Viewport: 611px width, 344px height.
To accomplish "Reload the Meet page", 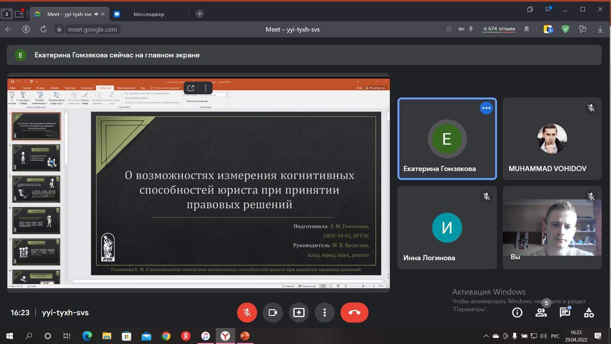I will [x=43, y=29].
